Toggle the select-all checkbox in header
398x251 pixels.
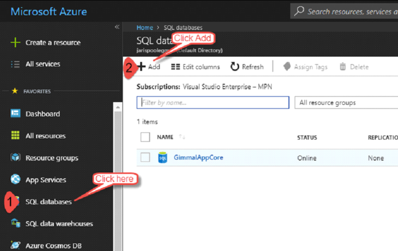tap(145, 137)
